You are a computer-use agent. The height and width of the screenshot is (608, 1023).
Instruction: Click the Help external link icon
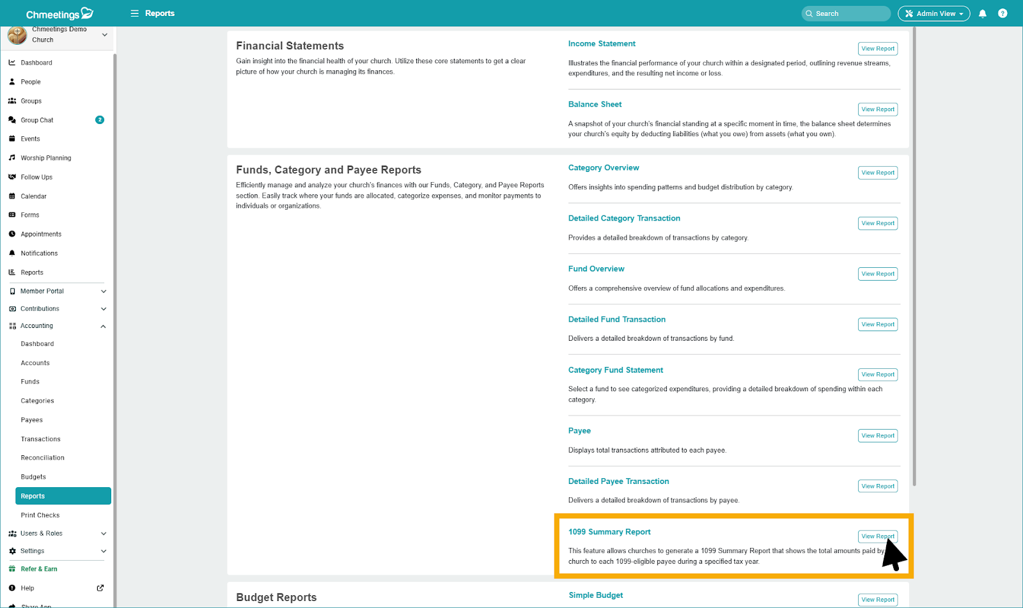100,588
